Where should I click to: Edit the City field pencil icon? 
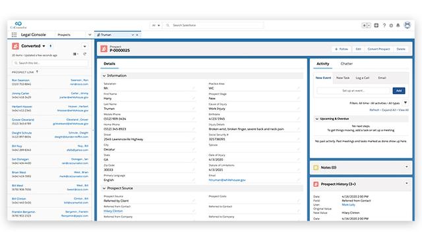pyautogui.click(x=193, y=149)
